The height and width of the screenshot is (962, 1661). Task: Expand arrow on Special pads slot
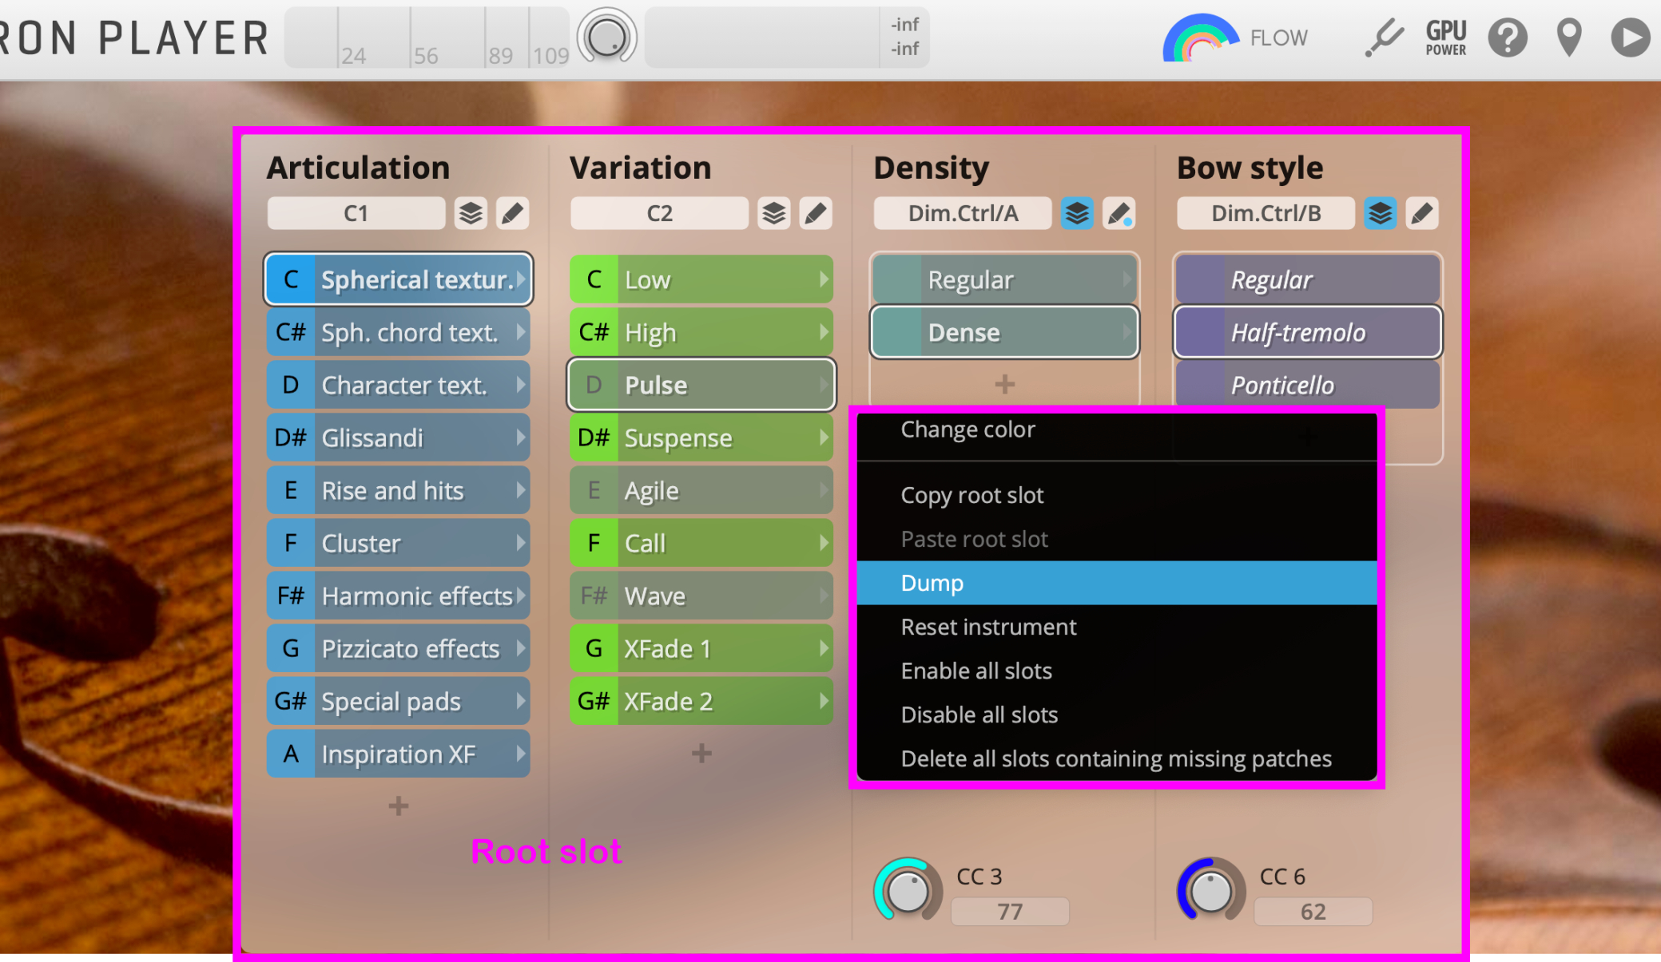[520, 701]
